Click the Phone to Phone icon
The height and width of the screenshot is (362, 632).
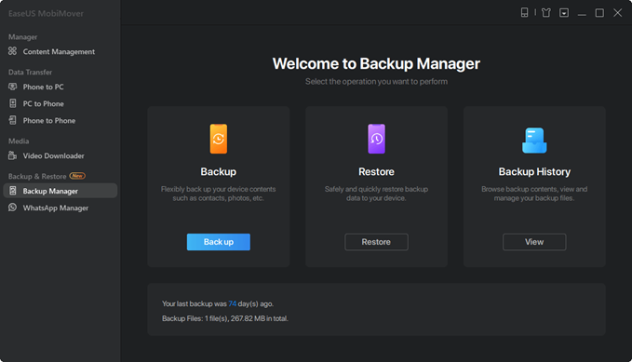point(13,120)
